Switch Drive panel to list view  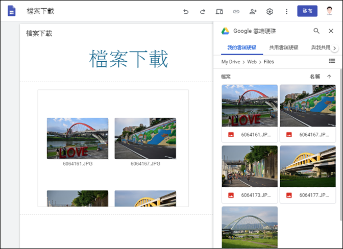click(x=332, y=61)
